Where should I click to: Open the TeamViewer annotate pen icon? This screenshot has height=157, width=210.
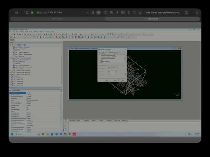[x=140, y=12]
